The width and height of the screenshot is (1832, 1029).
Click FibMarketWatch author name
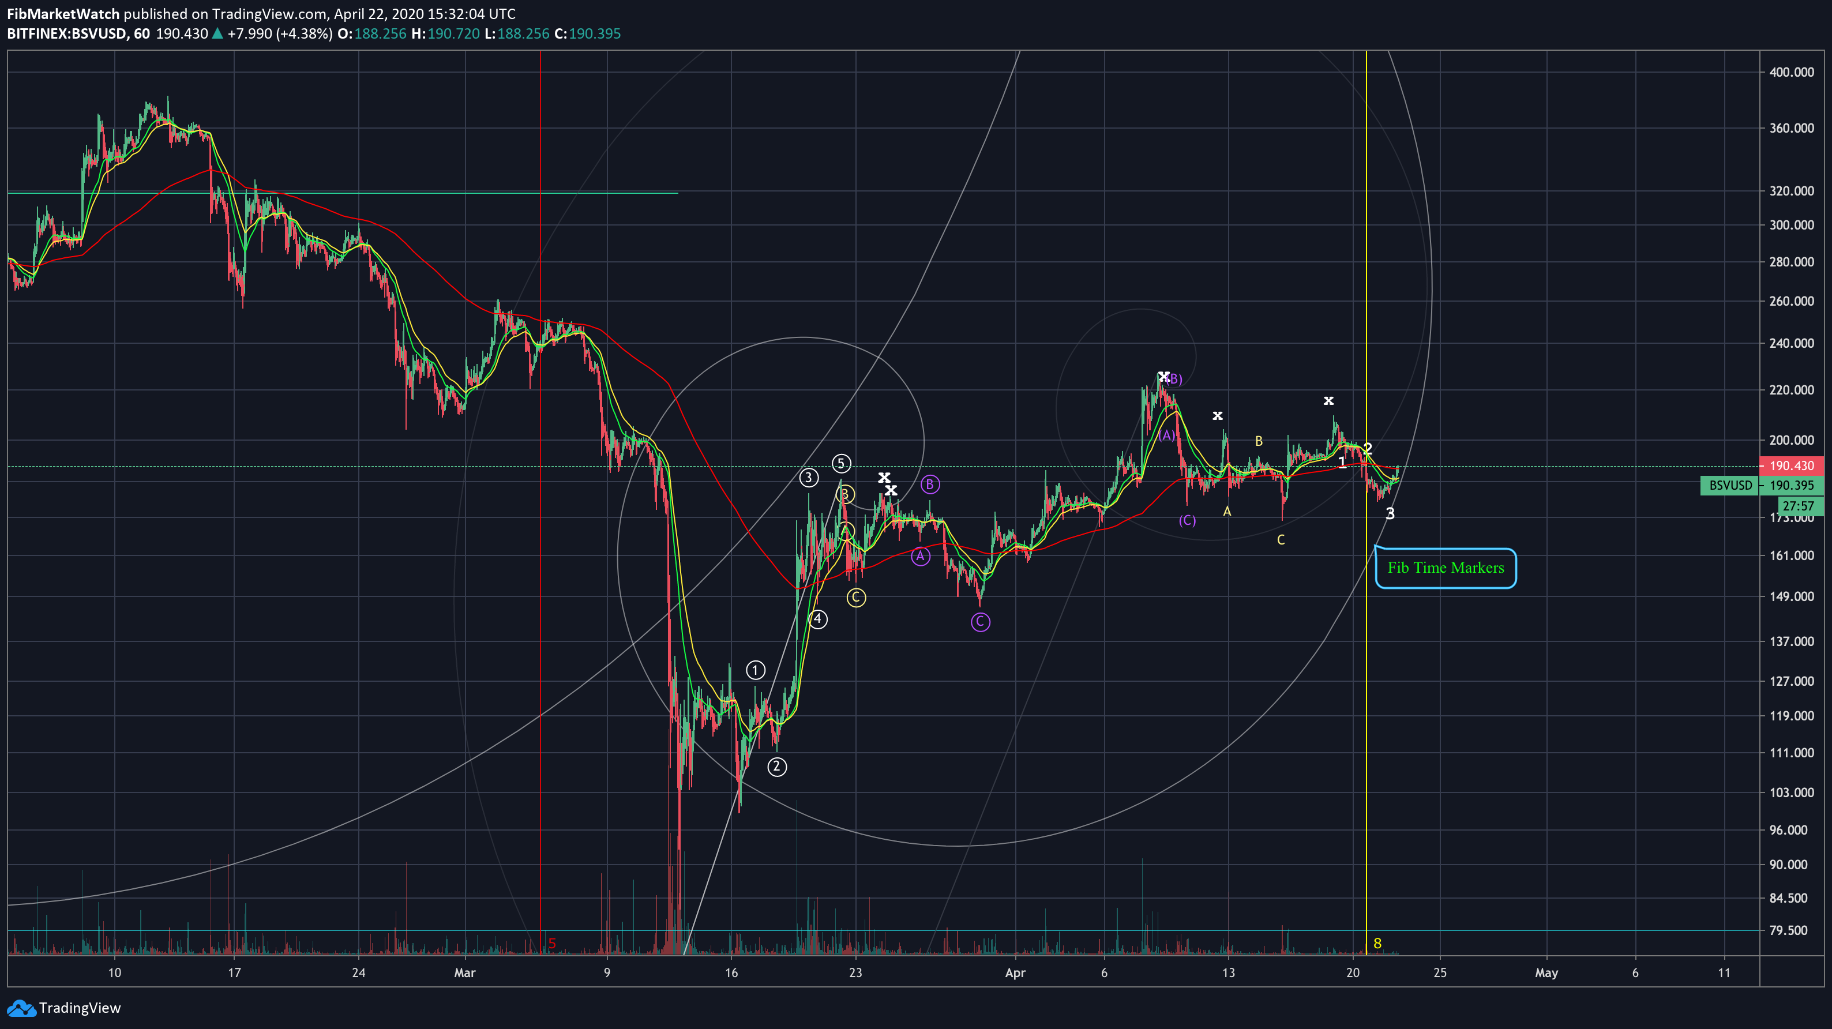63,13
